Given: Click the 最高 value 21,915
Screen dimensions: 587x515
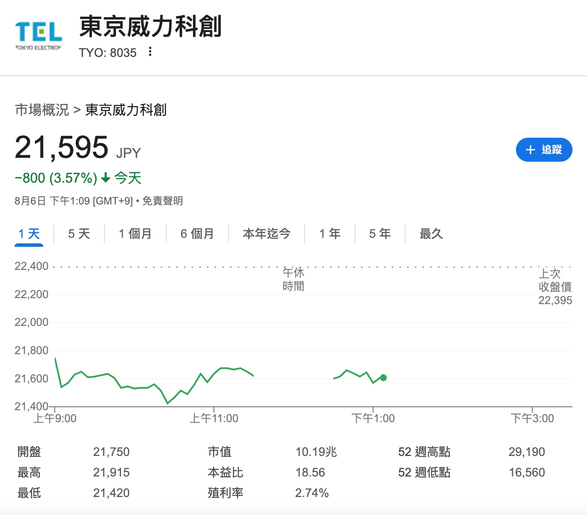Looking at the screenshot, I should pos(111,473).
